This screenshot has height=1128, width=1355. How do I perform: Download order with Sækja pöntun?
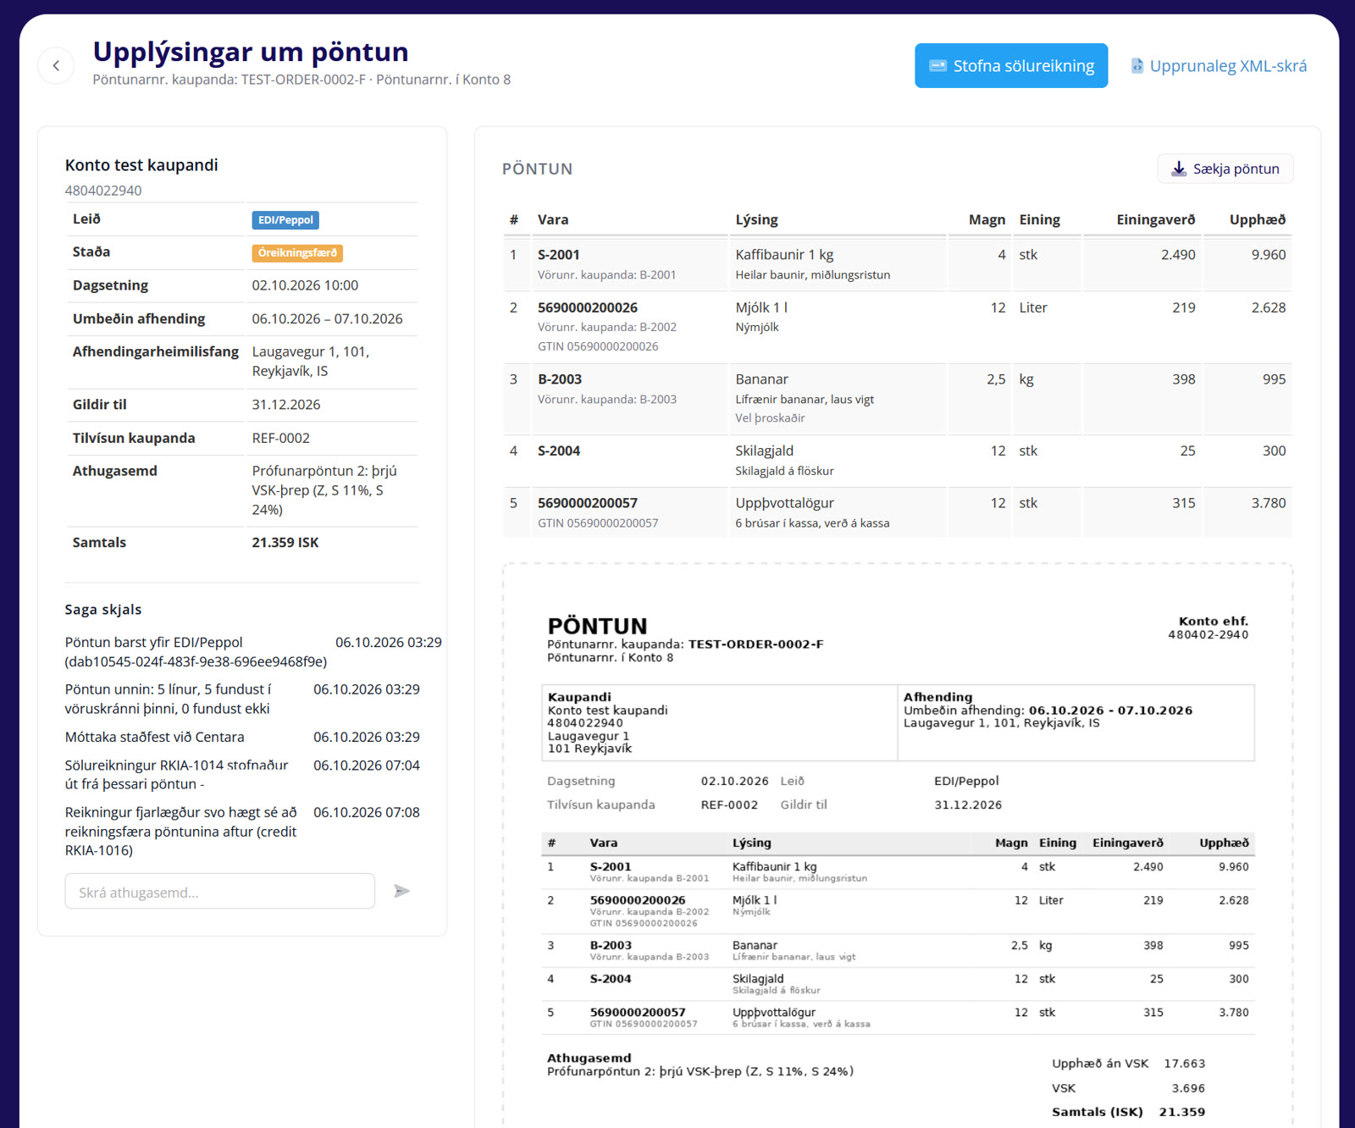click(x=1225, y=169)
